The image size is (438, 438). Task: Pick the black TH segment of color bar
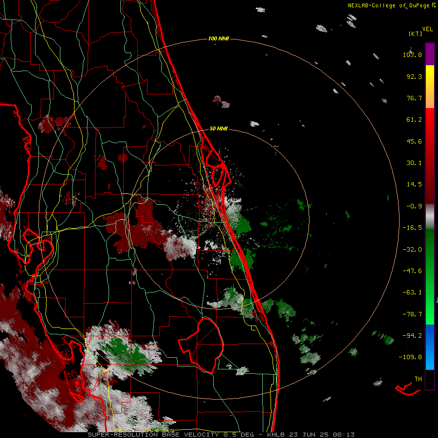click(x=430, y=380)
